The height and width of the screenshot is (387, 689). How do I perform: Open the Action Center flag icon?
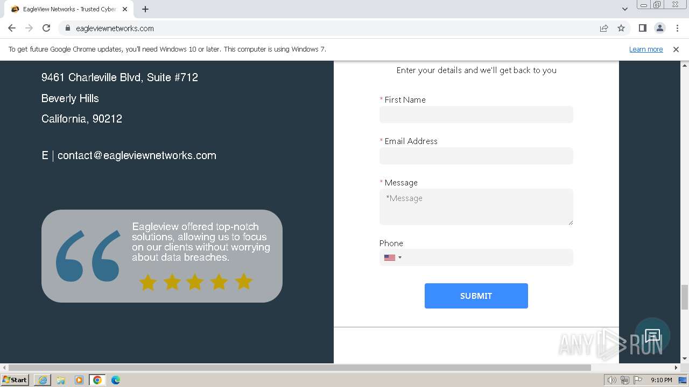[638, 380]
